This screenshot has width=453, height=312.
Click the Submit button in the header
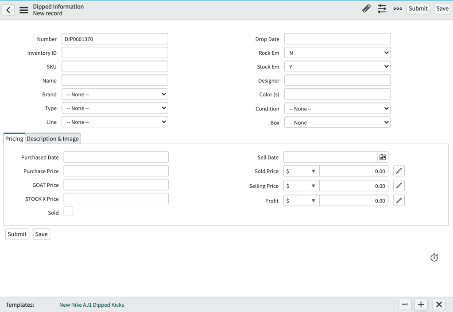click(x=418, y=8)
